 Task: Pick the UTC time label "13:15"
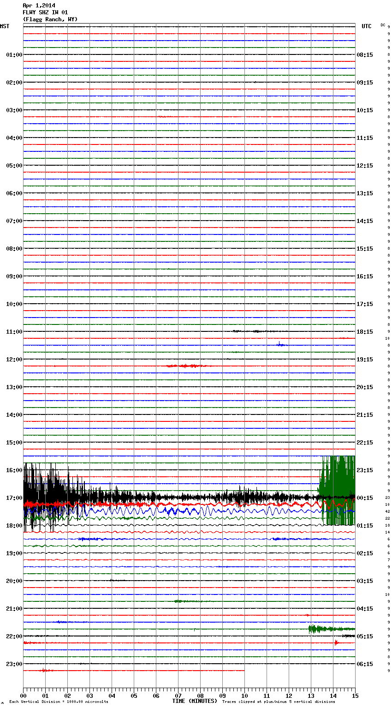click(365, 193)
